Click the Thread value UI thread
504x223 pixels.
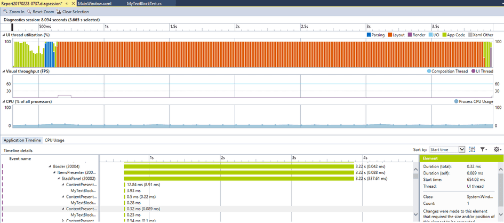pos(475,186)
